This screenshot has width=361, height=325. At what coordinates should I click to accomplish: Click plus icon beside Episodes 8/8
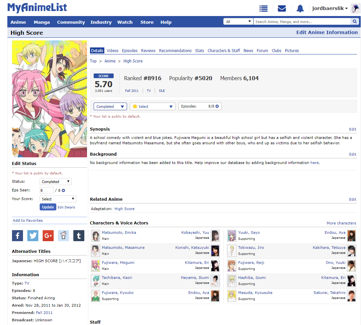(x=217, y=106)
